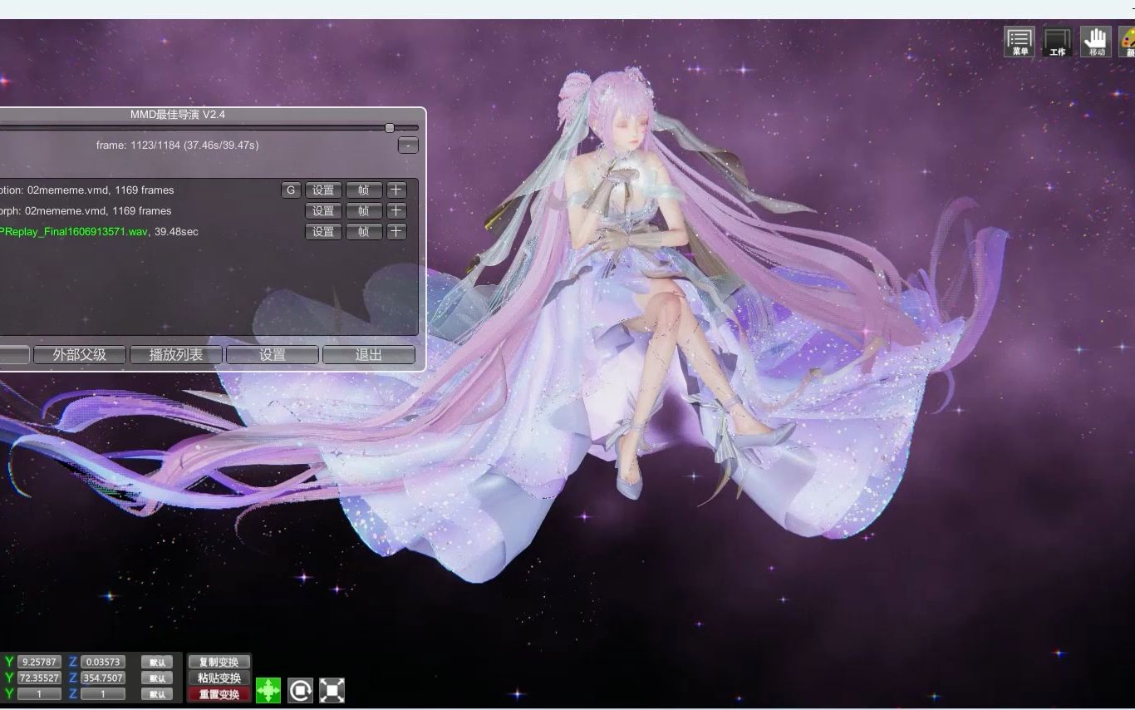This screenshot has height=710, width=1135.
Task: Open the 菜单 menu icon
Action: pos(1019,42)
